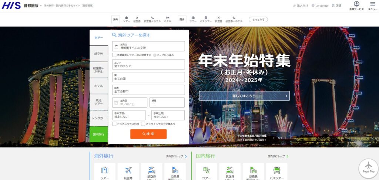Select the 国内旅行 バスツアー bus tile icon
The height and width of the screenshot is (180, 379).
[276, 170]
